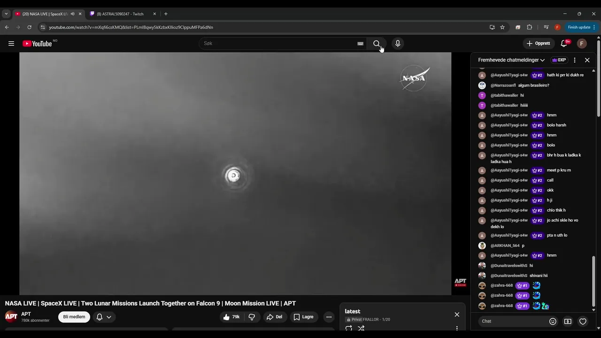Image resolution: width=601 pixels, height=338 pixels.
Task: Send a Super Chat via dollar icon
Action: [x=568, y=322]
